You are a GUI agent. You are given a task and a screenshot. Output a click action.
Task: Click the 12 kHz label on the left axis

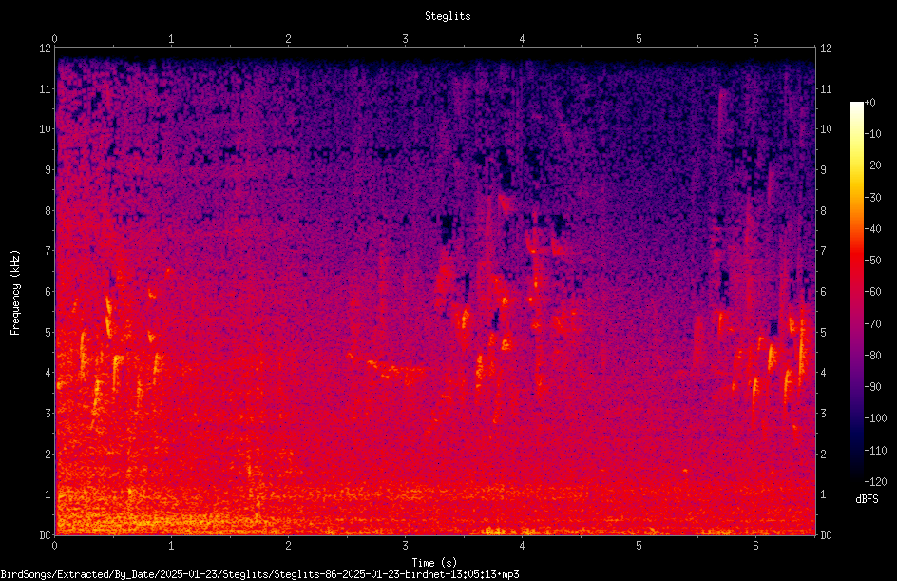point(45,48)
